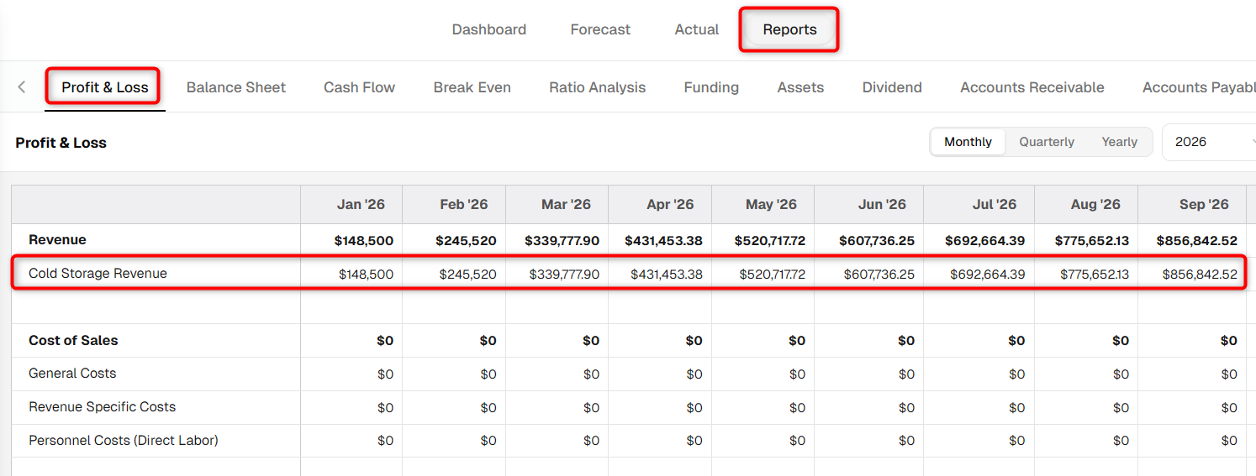
Task: Open the 2026 year dropdown
Action: tap(1209, 142)
